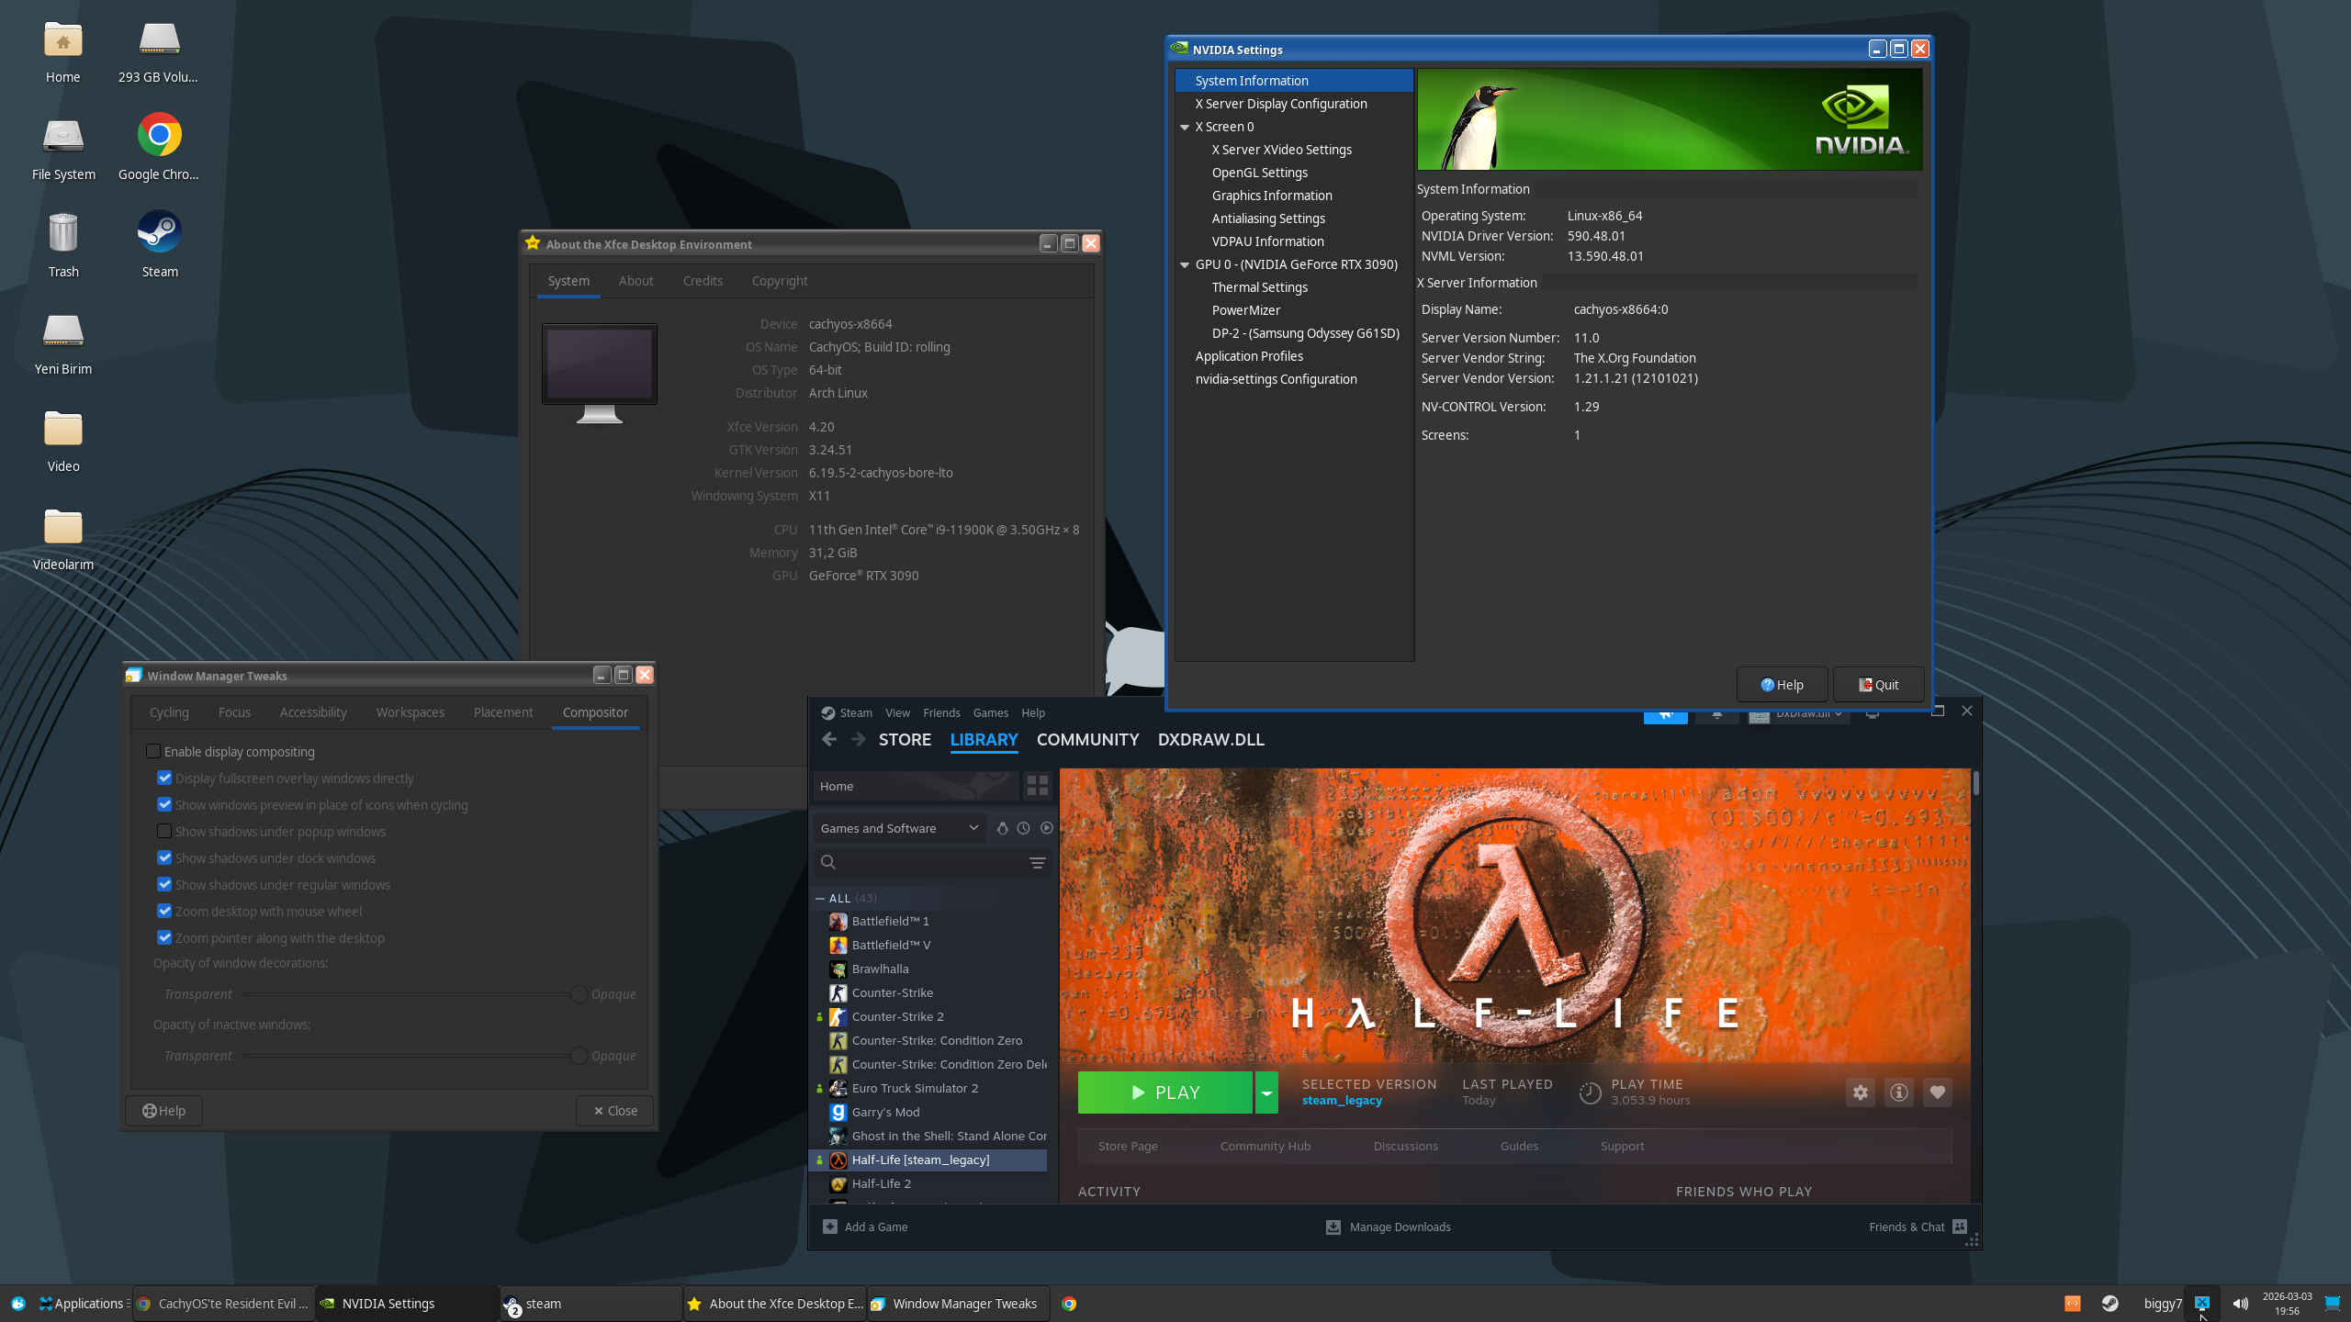Open Half-Life game settings gear icon
Viewport: 2351px width, 1322px height.
coord(1861,1092)
